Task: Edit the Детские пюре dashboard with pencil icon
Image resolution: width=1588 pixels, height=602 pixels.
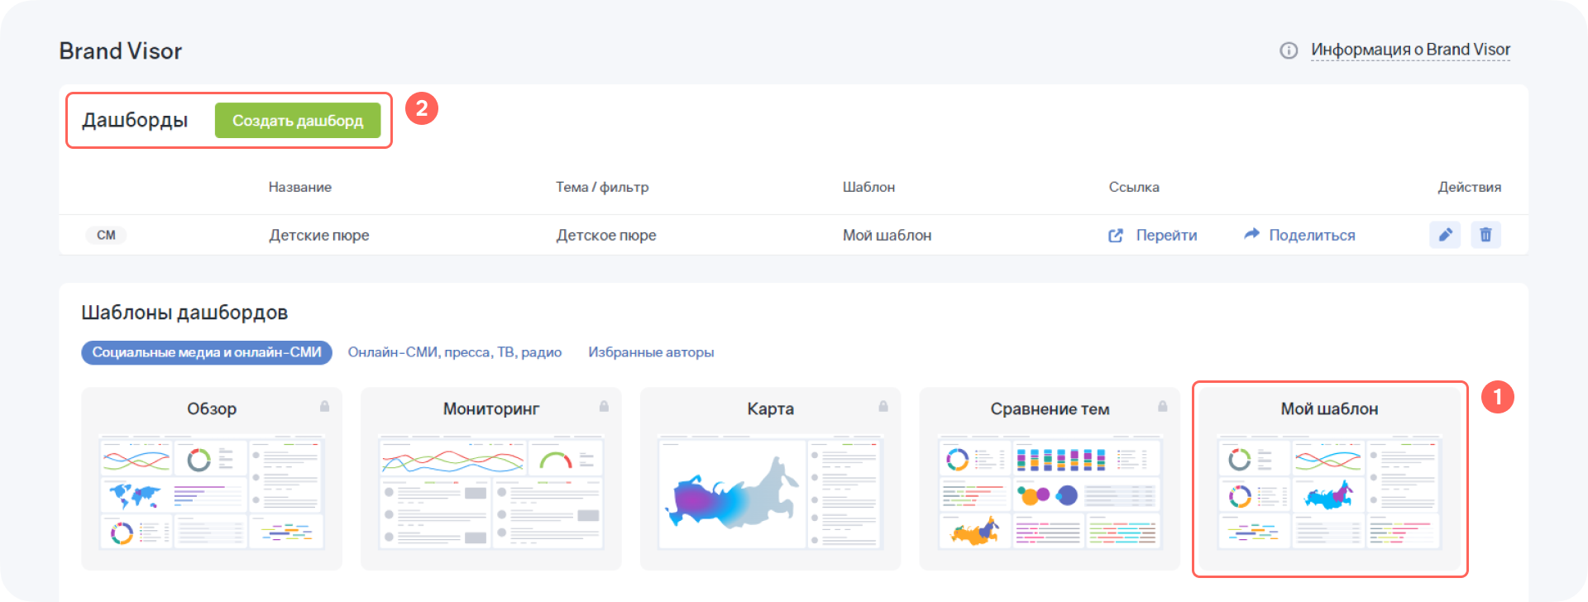Action: coord(1445,235)
